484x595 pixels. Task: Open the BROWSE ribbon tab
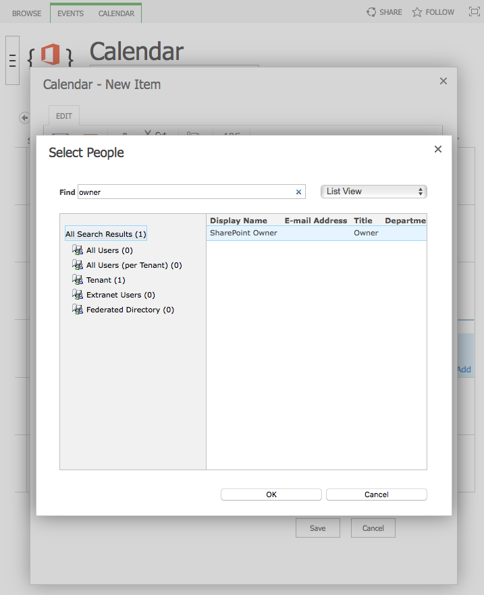tap(26, 13)
